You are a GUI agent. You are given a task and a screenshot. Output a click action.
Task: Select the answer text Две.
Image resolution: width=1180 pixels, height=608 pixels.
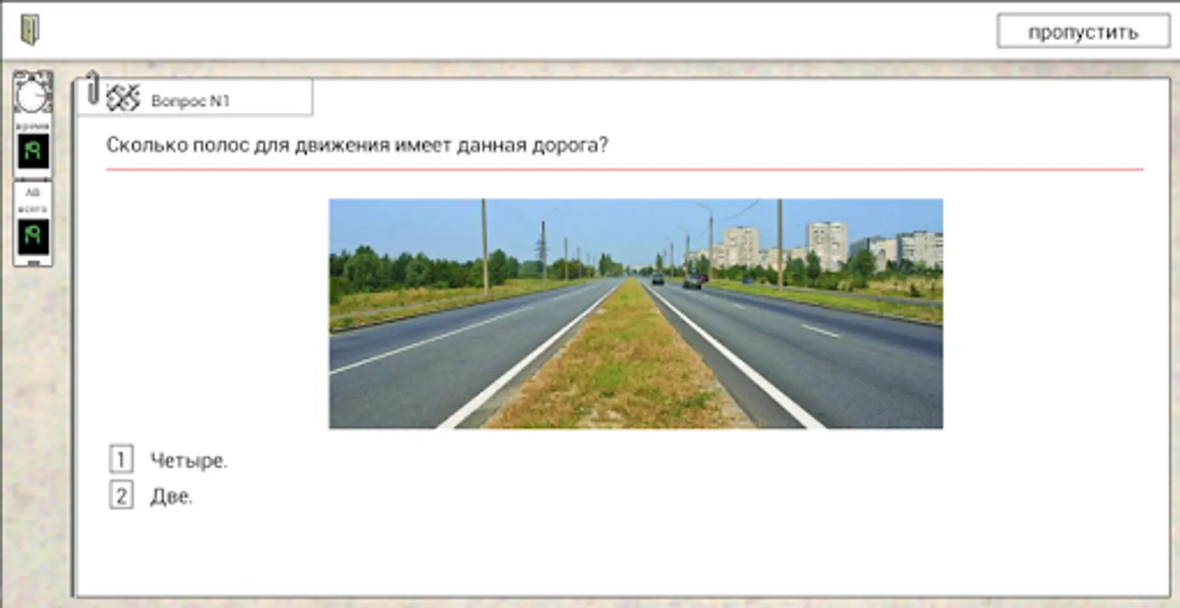pos(171,497)
